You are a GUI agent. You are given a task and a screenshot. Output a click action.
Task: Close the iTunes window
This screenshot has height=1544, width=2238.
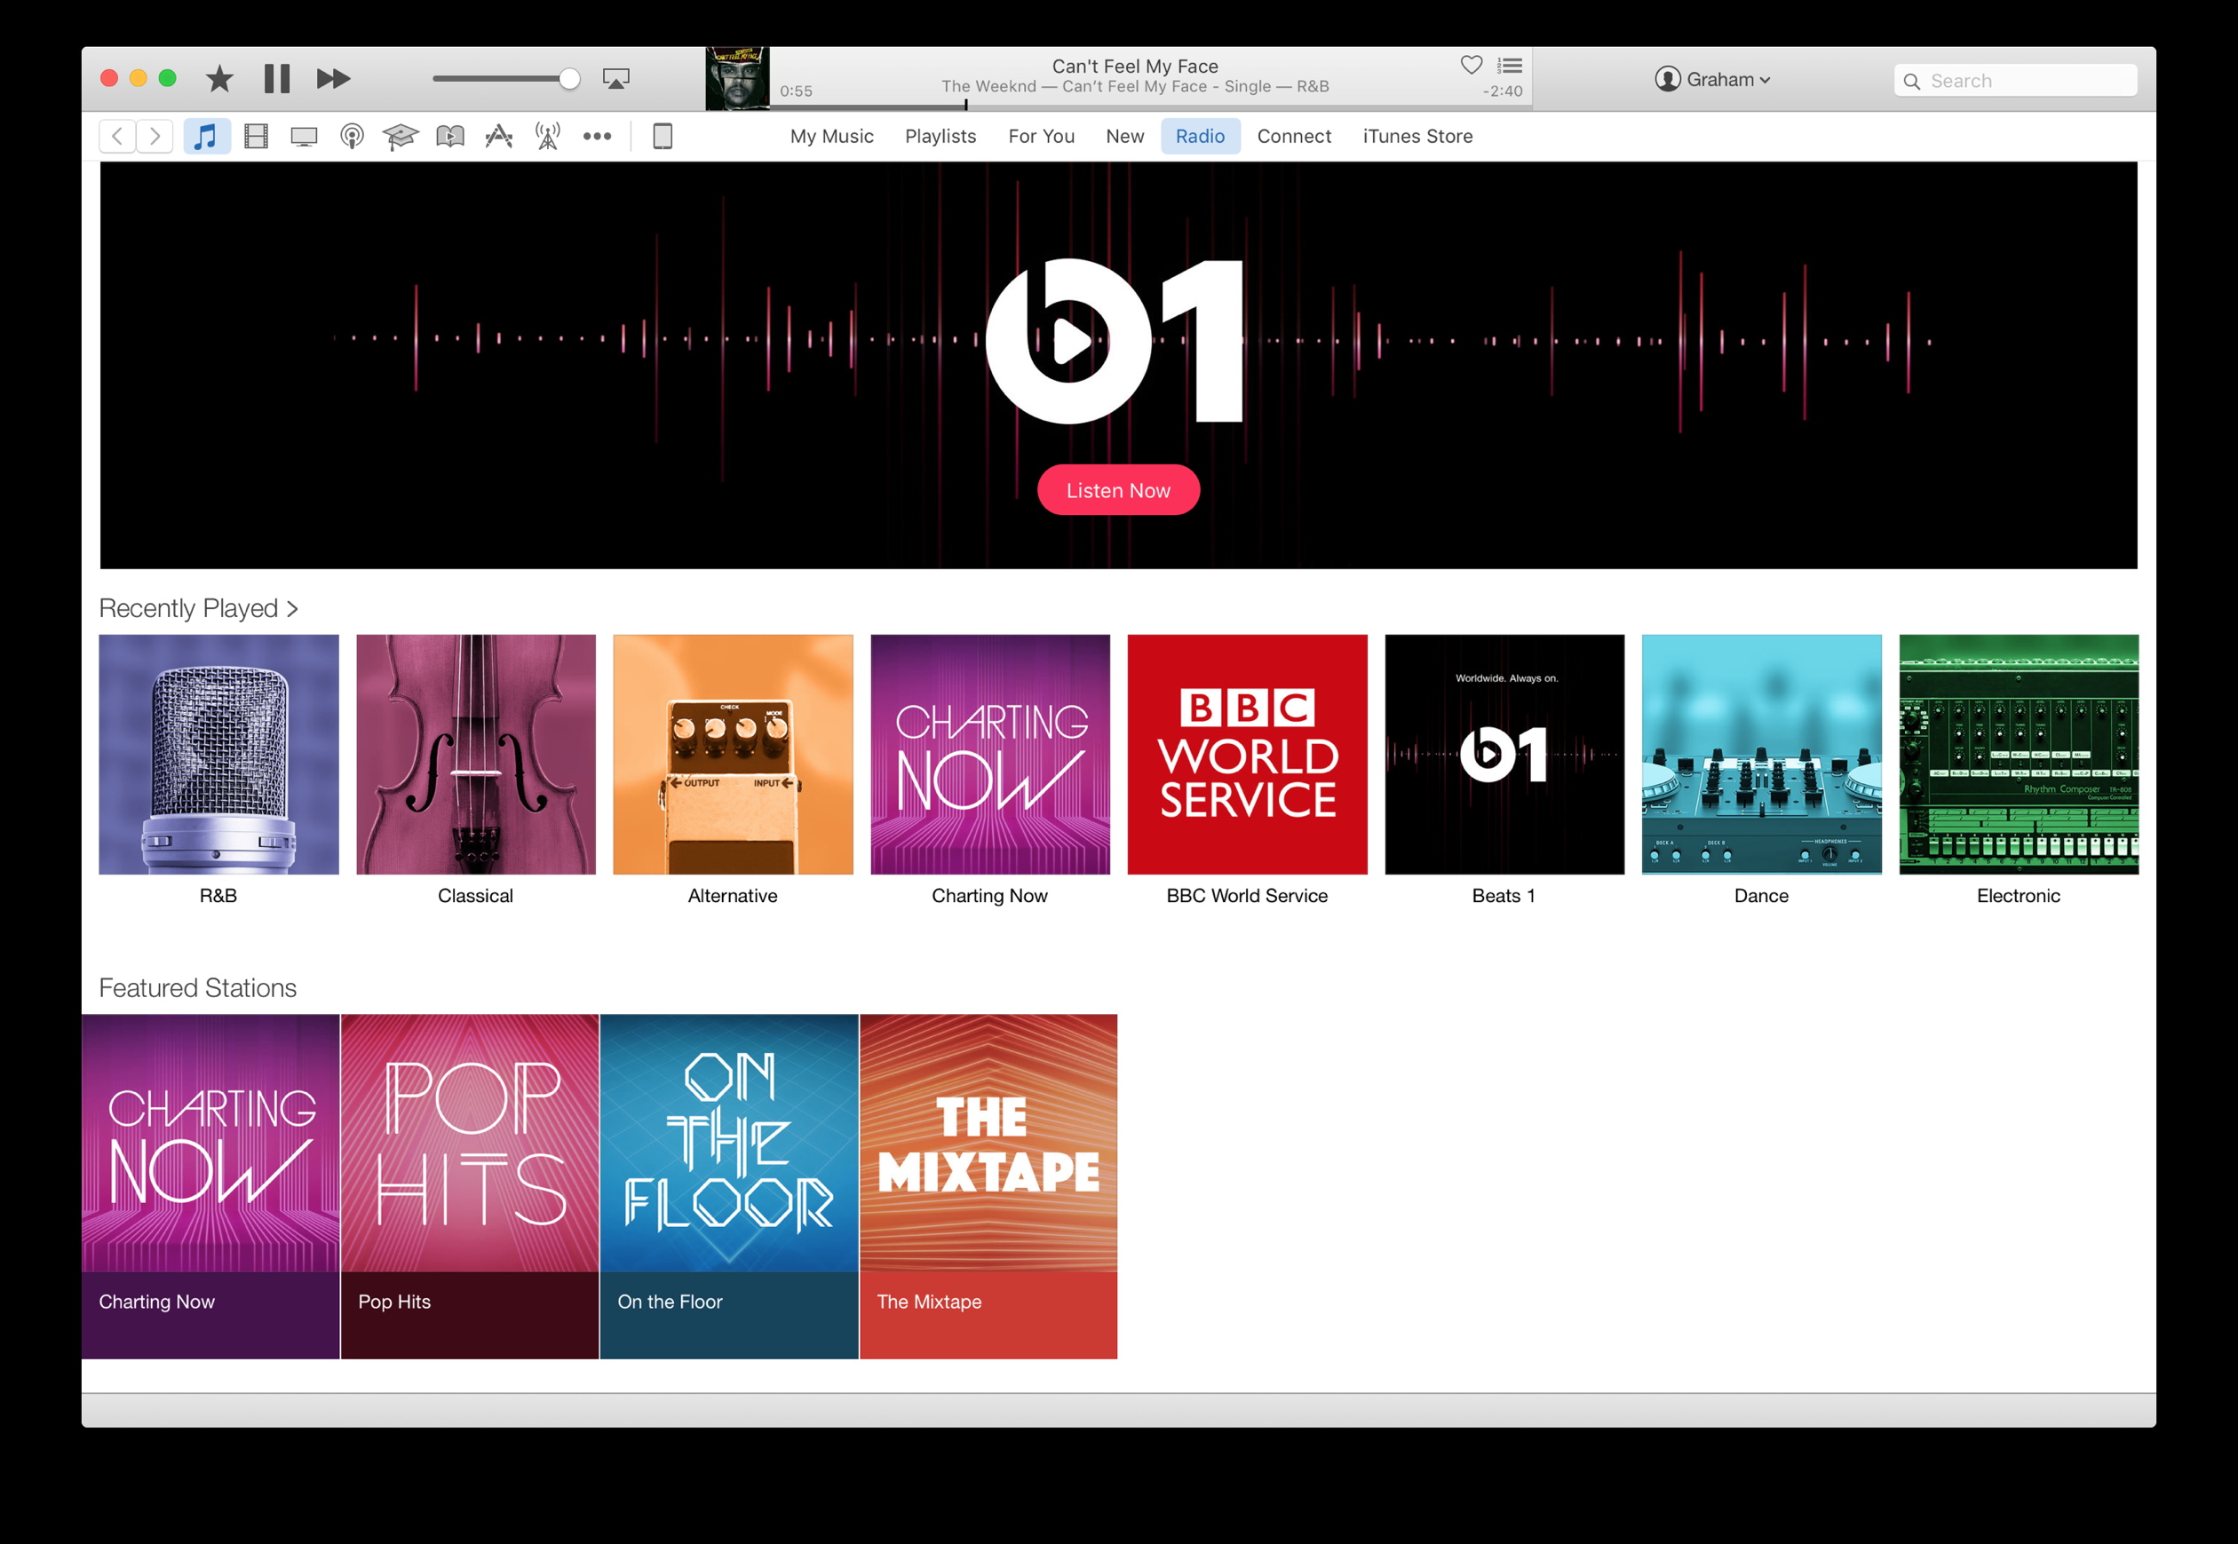coord(109,78)
